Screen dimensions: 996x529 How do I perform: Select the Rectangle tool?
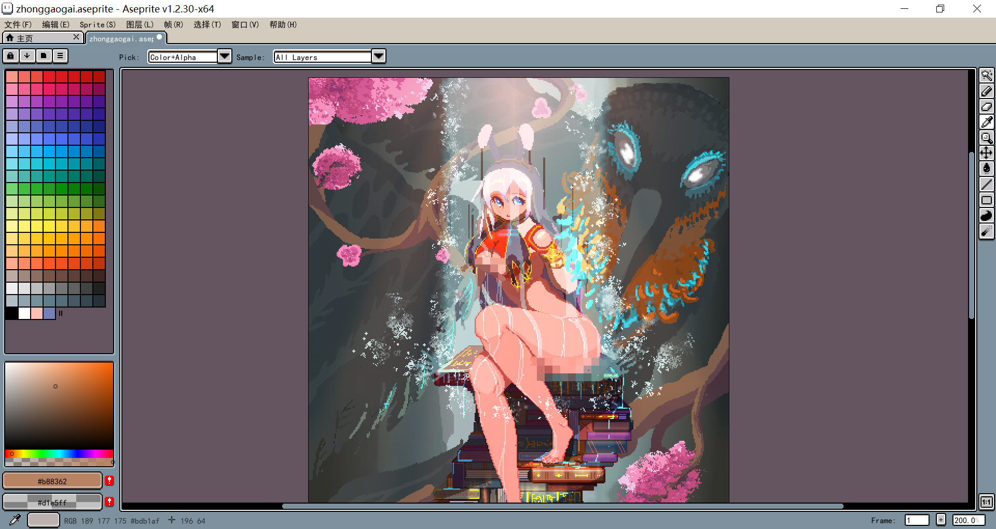point(986,200)
